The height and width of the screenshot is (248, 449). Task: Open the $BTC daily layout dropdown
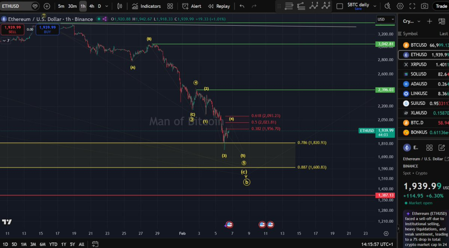pos(375,6)
